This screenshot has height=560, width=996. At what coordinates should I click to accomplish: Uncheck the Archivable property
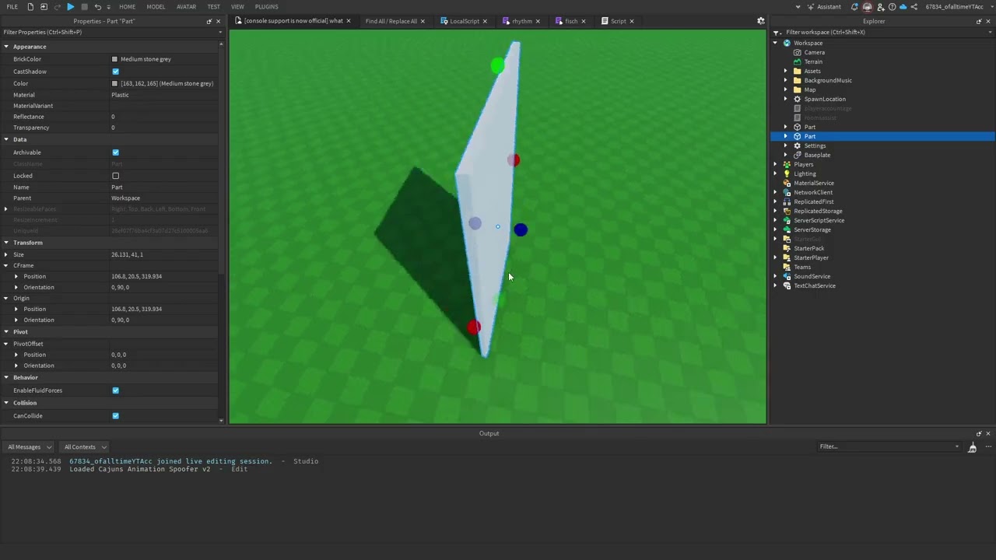[x=115, y=152]
